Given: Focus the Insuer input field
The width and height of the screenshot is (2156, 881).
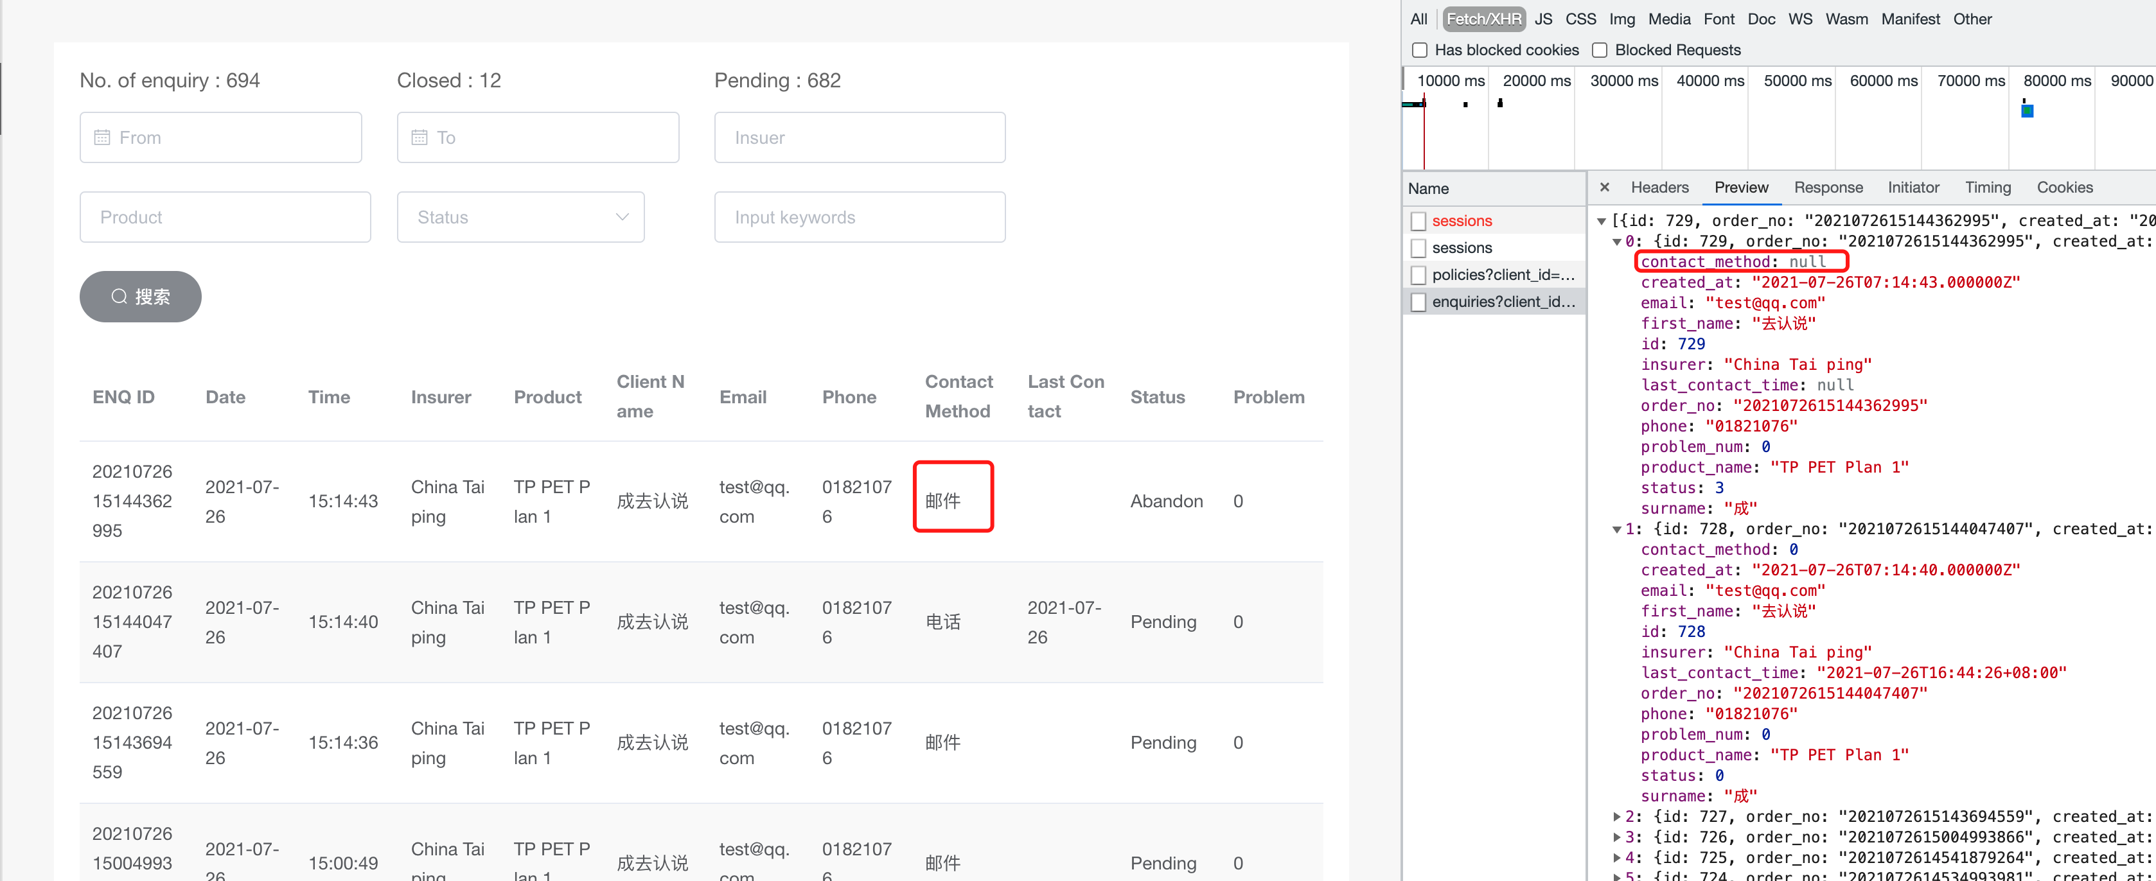Looking at the screenshot, I should pyautogui.click(x=860, y=137).
